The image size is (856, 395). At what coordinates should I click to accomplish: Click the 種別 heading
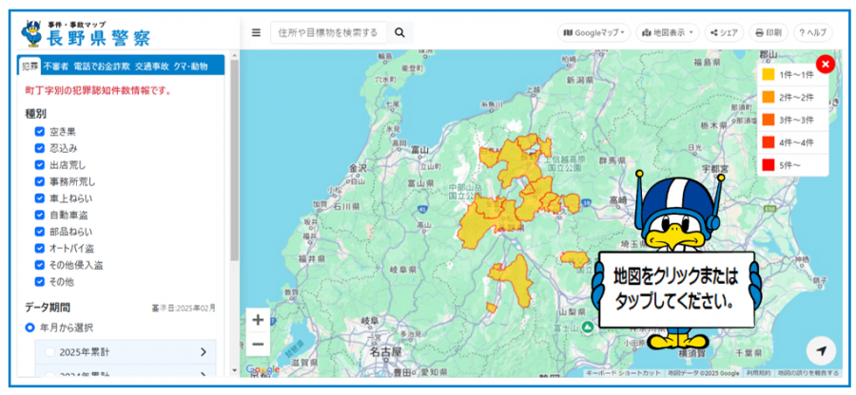click(x=35, y=114)
